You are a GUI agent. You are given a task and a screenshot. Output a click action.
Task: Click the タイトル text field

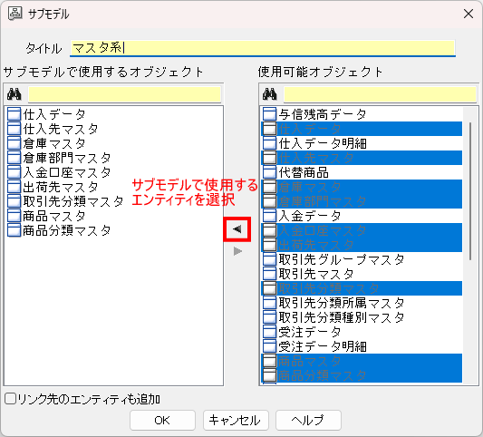pyautogui.click(x=263, y=48)
